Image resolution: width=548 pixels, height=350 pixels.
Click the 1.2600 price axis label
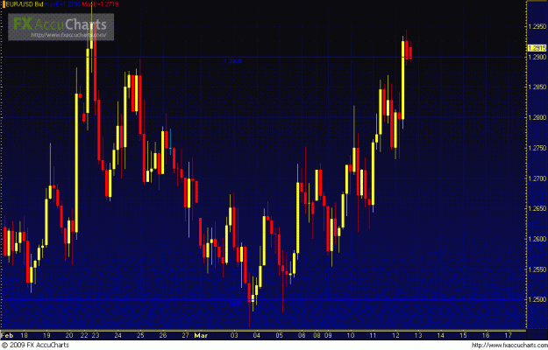537,239
